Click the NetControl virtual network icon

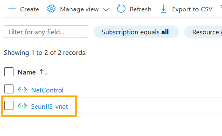[22, 90]
